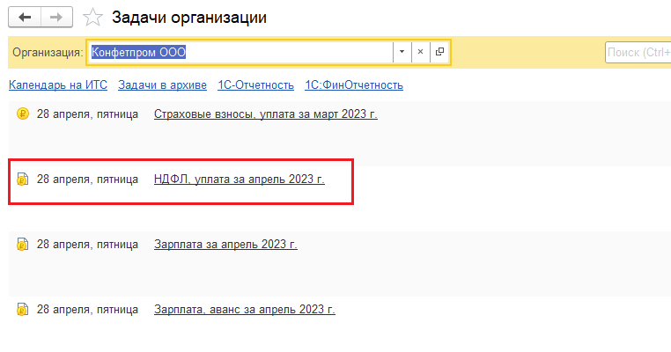Open Зарплата, аванс за апрель 2023 г.

(244, 309)
